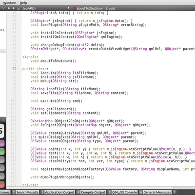This screenshot has width=195, height=195.
Task: Click the file lock icon beside JepAPI.h
Action: coord(19,8)
